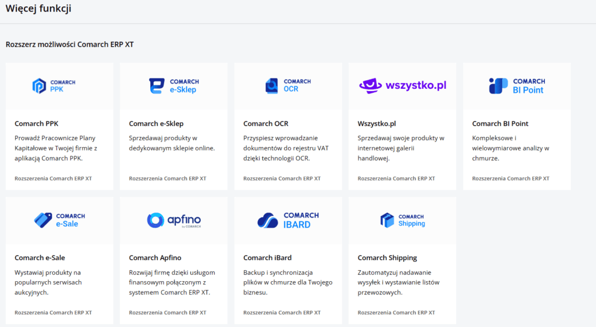Click the Comarch Shipping logo
The height and width of the screenshot is (327, 596).
coord(403,220)
